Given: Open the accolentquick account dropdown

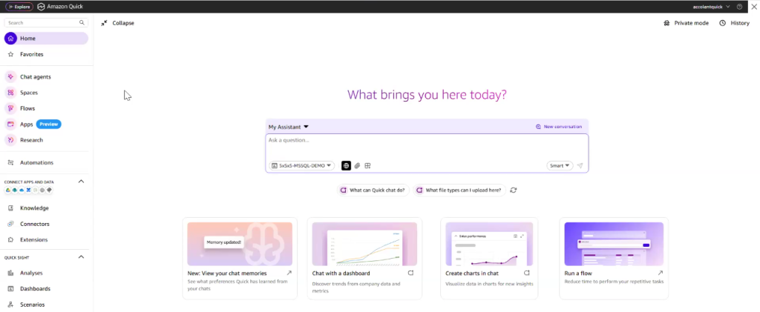Looking at the screenshot, I should click(712, 7).
